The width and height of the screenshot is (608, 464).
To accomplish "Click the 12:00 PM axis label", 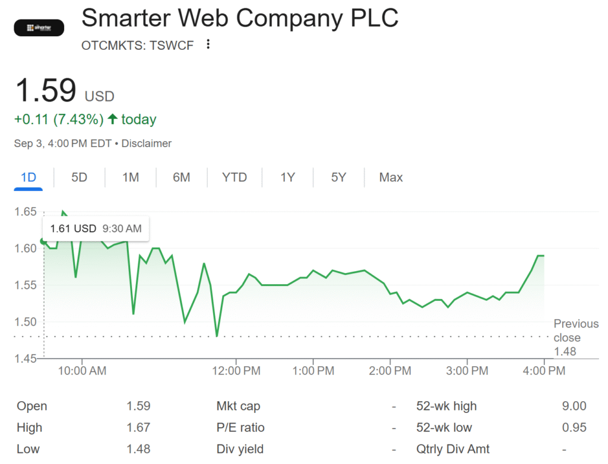I will 236,371.
